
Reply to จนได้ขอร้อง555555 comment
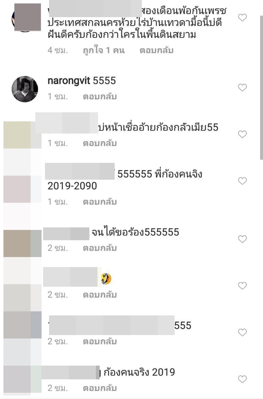[x=100, y=248]
